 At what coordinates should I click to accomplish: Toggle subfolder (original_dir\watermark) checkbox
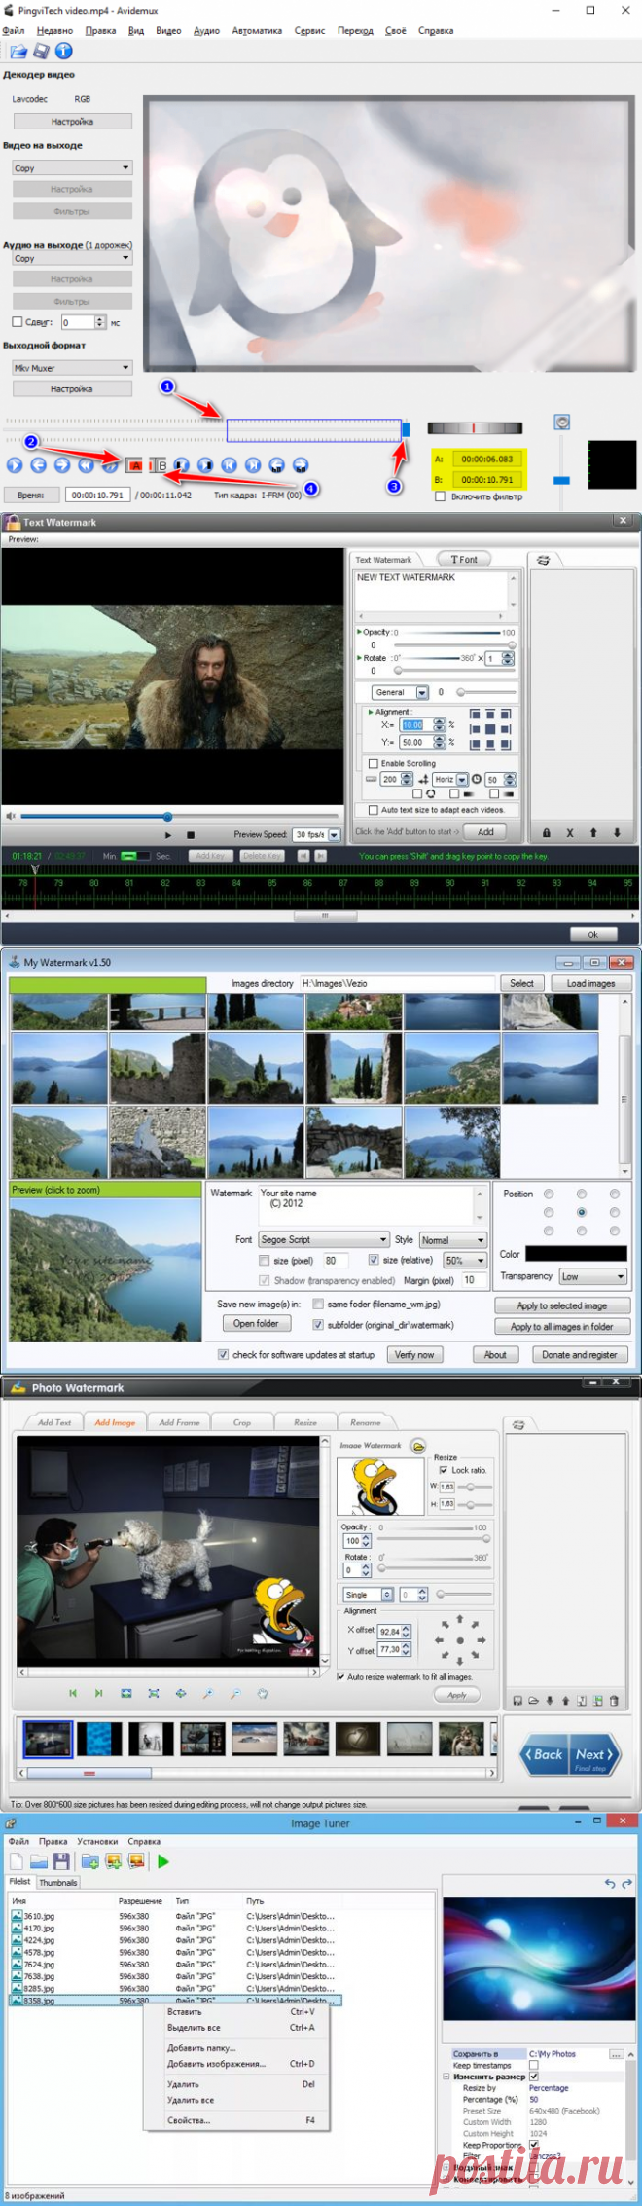point(318,1325)
